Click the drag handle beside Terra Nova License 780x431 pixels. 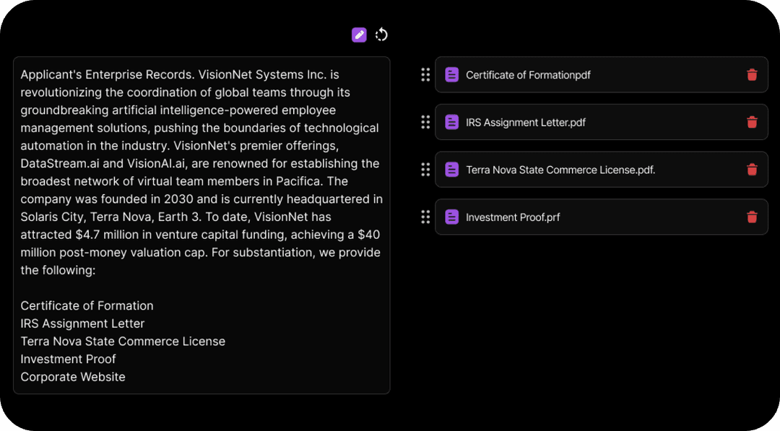pos(425,170)
